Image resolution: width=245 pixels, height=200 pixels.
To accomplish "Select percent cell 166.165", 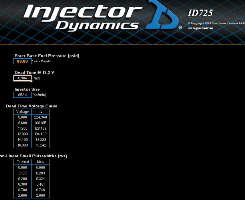I will [40, 123].
